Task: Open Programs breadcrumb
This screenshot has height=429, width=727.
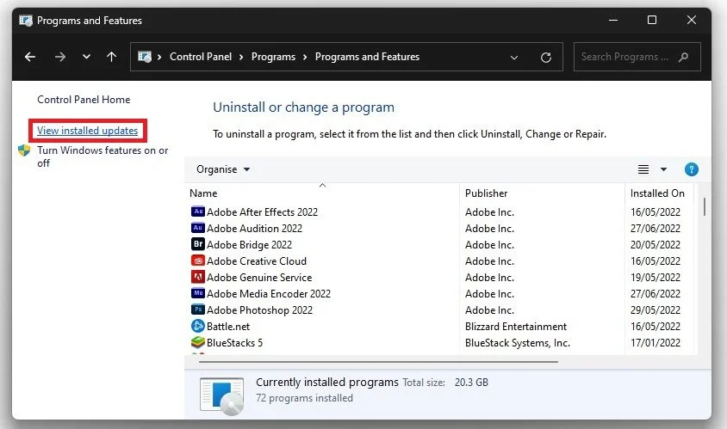Action: 273,57
